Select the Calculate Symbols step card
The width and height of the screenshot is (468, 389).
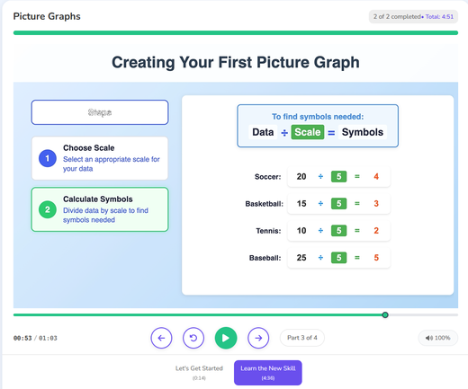[100, 209]
